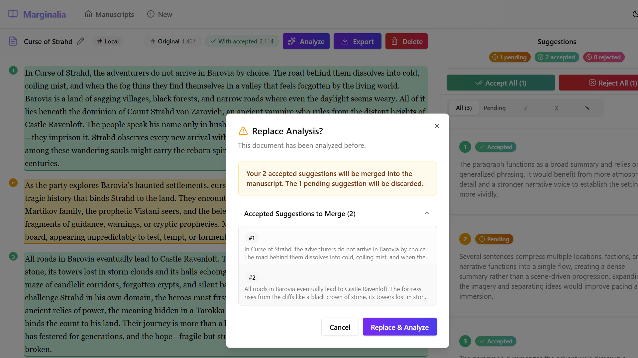
Task: Edit the title with the pencil icon
Action: point(80,41)
